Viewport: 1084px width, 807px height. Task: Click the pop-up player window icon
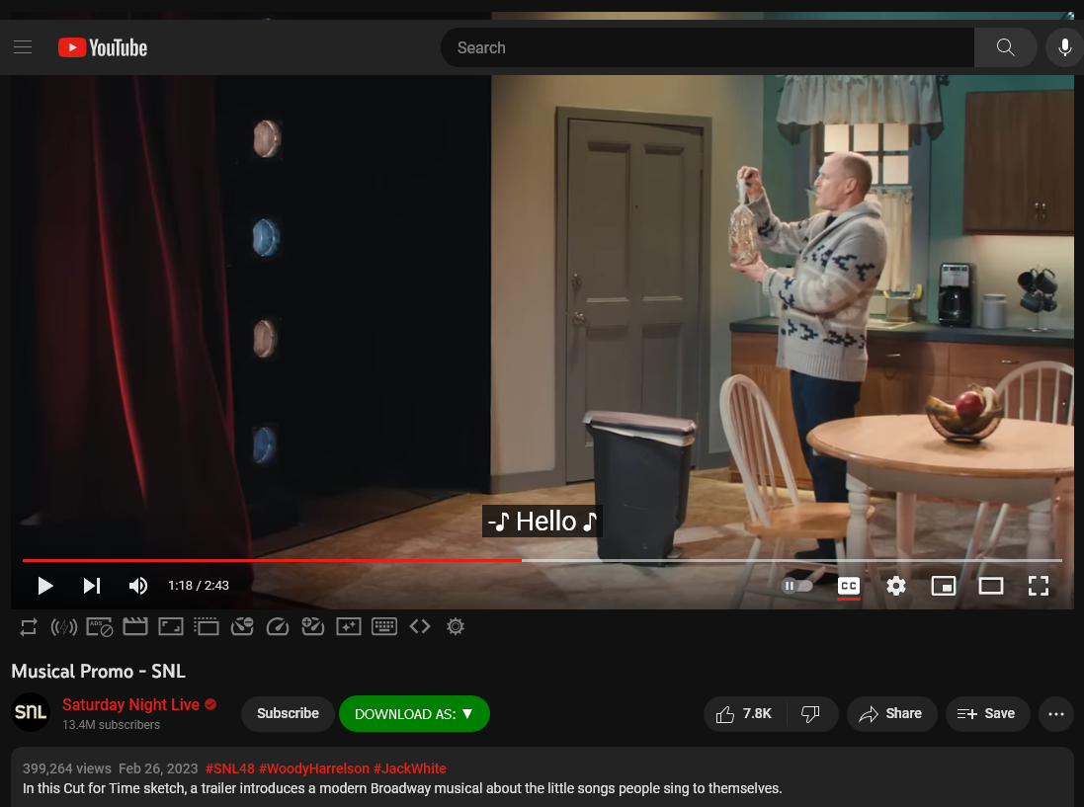point(206,626)
